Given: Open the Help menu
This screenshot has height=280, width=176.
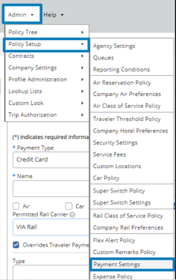Looking at the screenshot, I should (x=53, y=15).
